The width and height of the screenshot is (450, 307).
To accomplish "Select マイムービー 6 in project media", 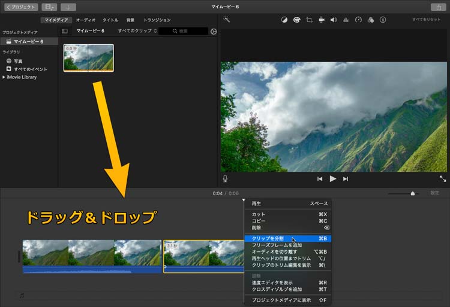I will (29, 41).
